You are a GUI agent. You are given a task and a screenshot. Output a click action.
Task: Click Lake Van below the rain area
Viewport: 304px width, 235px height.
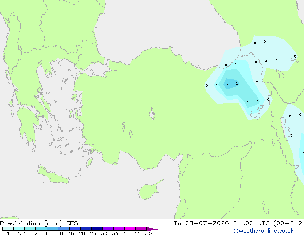257,112
